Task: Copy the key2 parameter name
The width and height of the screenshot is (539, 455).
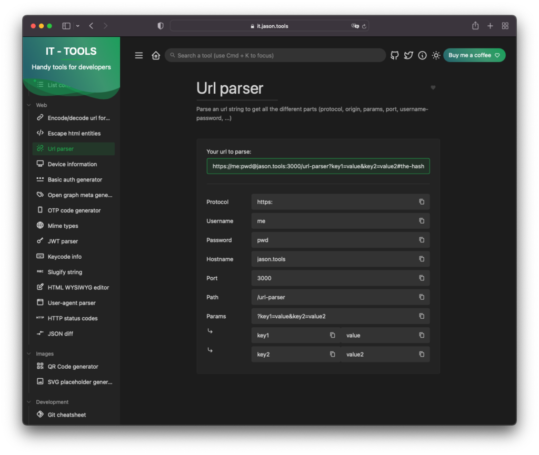Action: (333, 354)
